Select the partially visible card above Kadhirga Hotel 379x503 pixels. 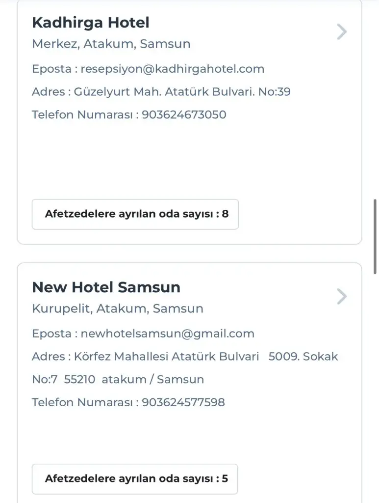(x=189, y=2)
